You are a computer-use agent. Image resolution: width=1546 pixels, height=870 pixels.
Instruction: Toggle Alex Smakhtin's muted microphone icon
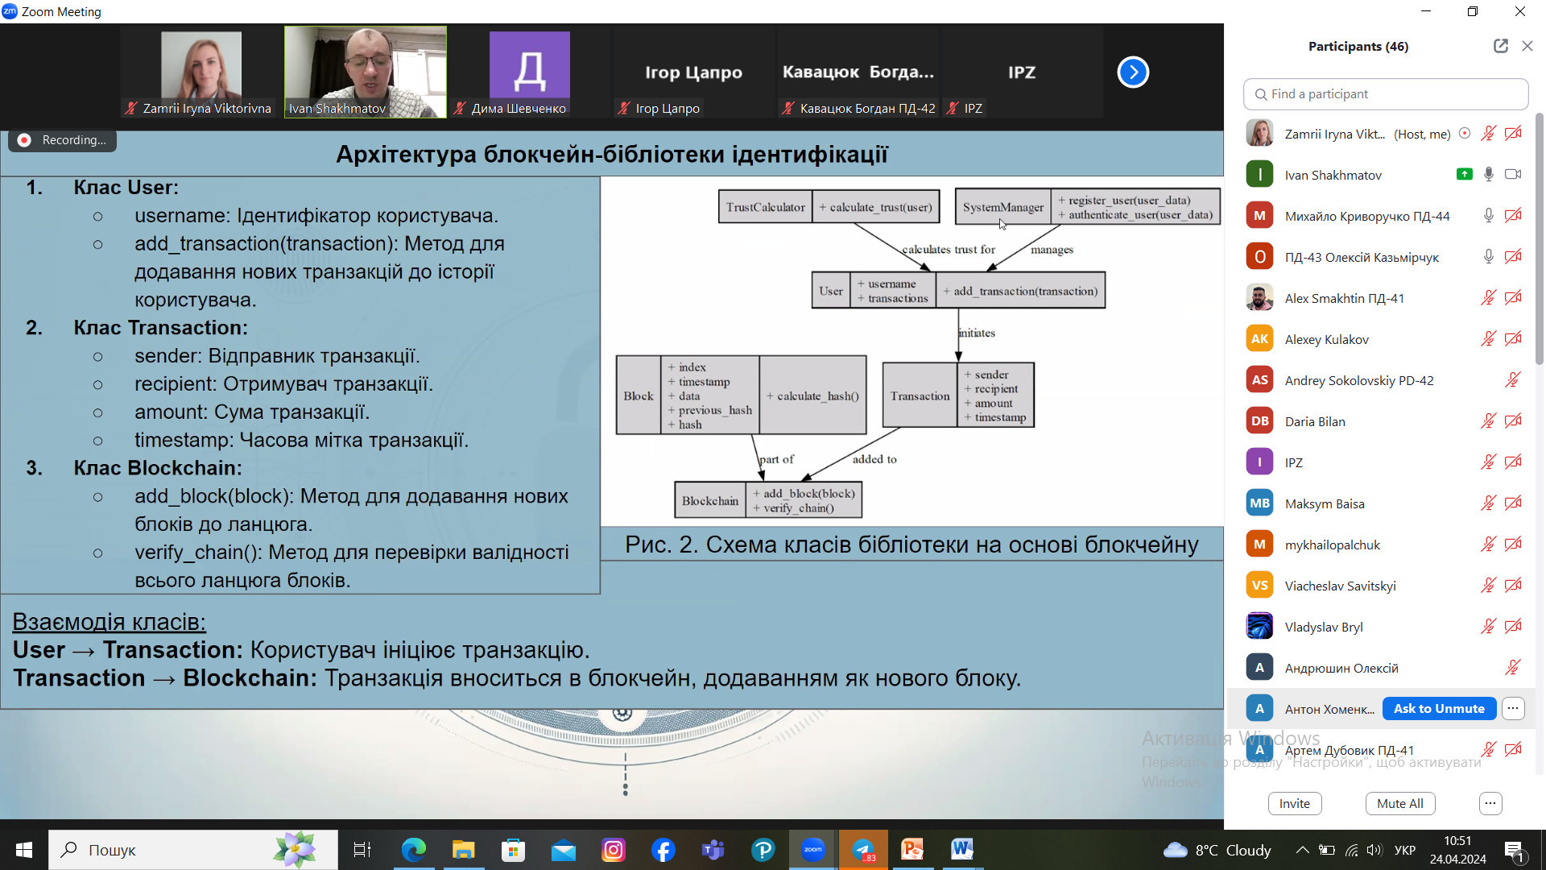1488,298
